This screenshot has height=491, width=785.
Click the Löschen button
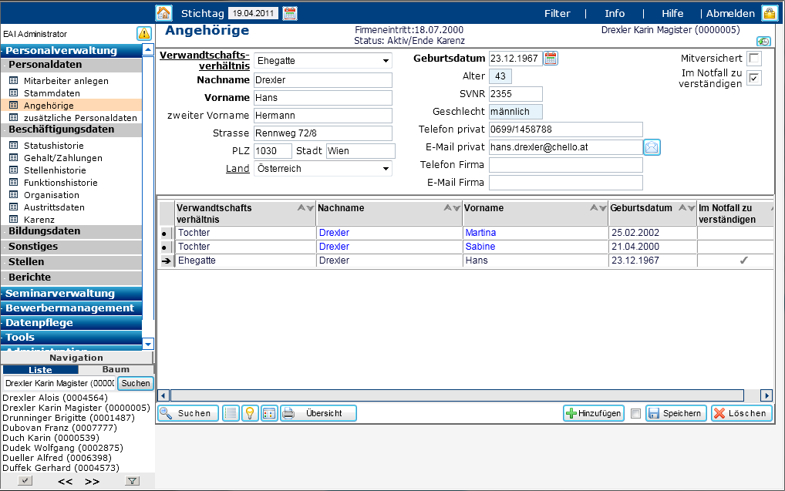(x=742, y=413)
